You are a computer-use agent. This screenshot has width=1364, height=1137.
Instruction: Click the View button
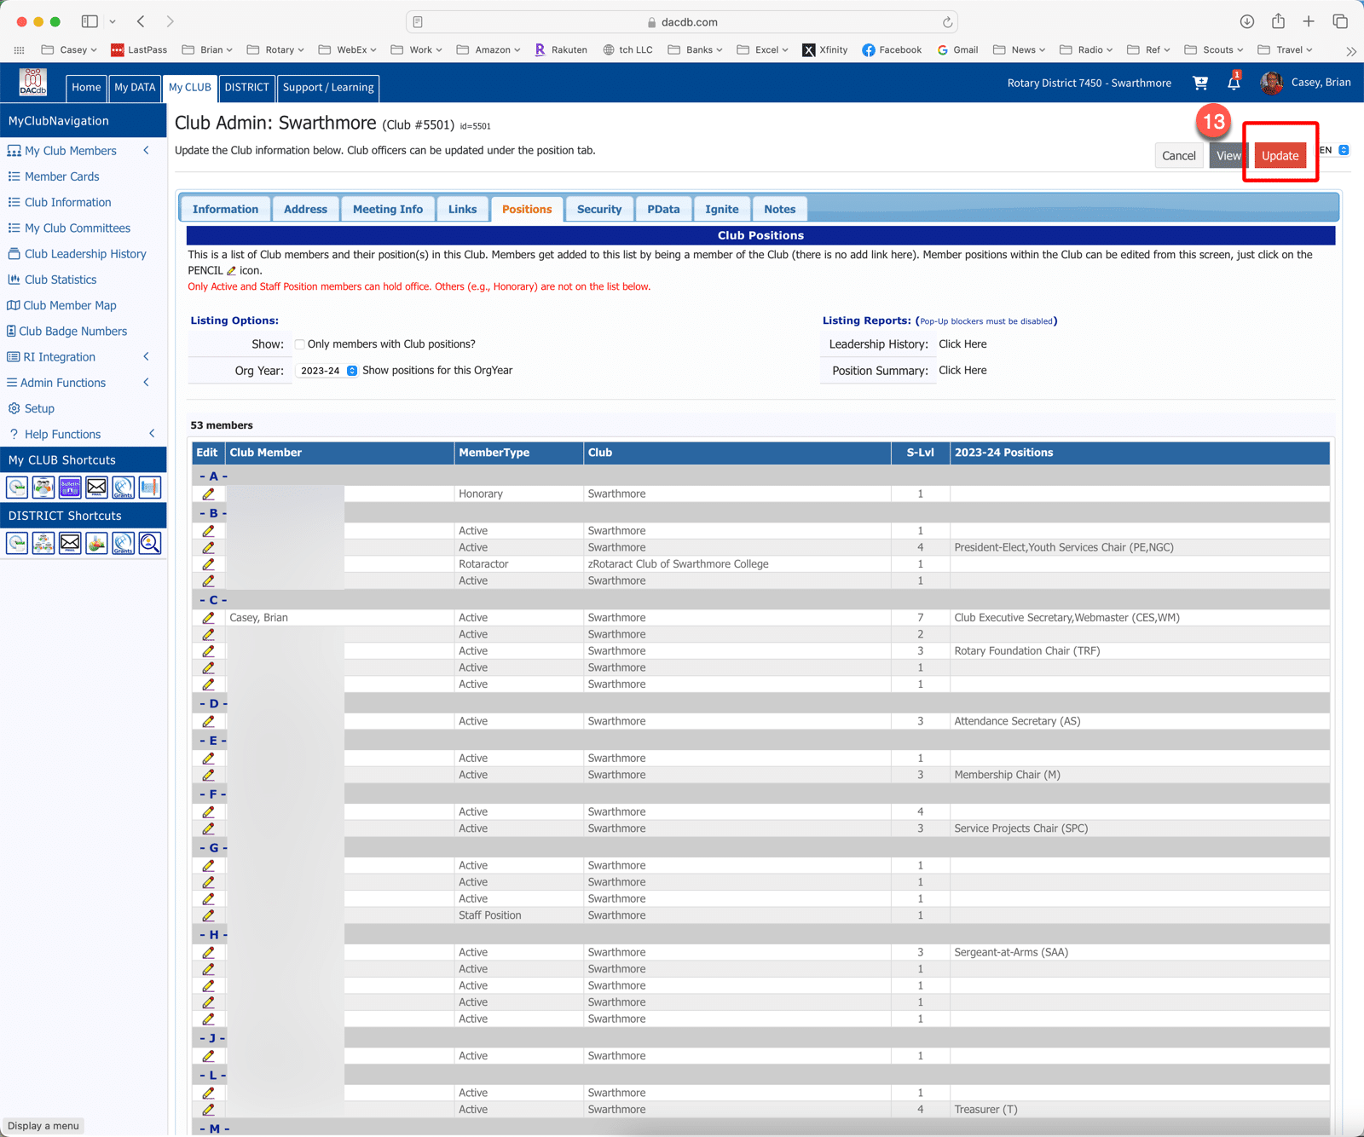click(1228, 155)
